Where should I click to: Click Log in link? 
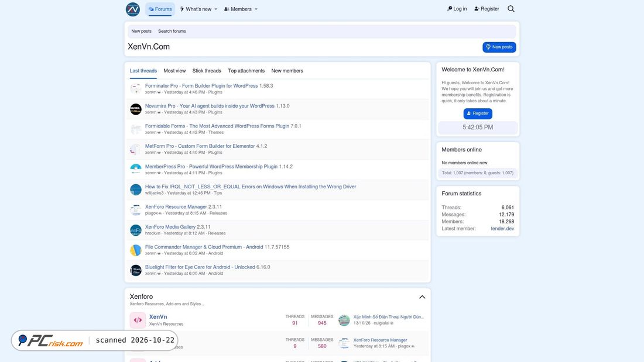click(457, 9)
